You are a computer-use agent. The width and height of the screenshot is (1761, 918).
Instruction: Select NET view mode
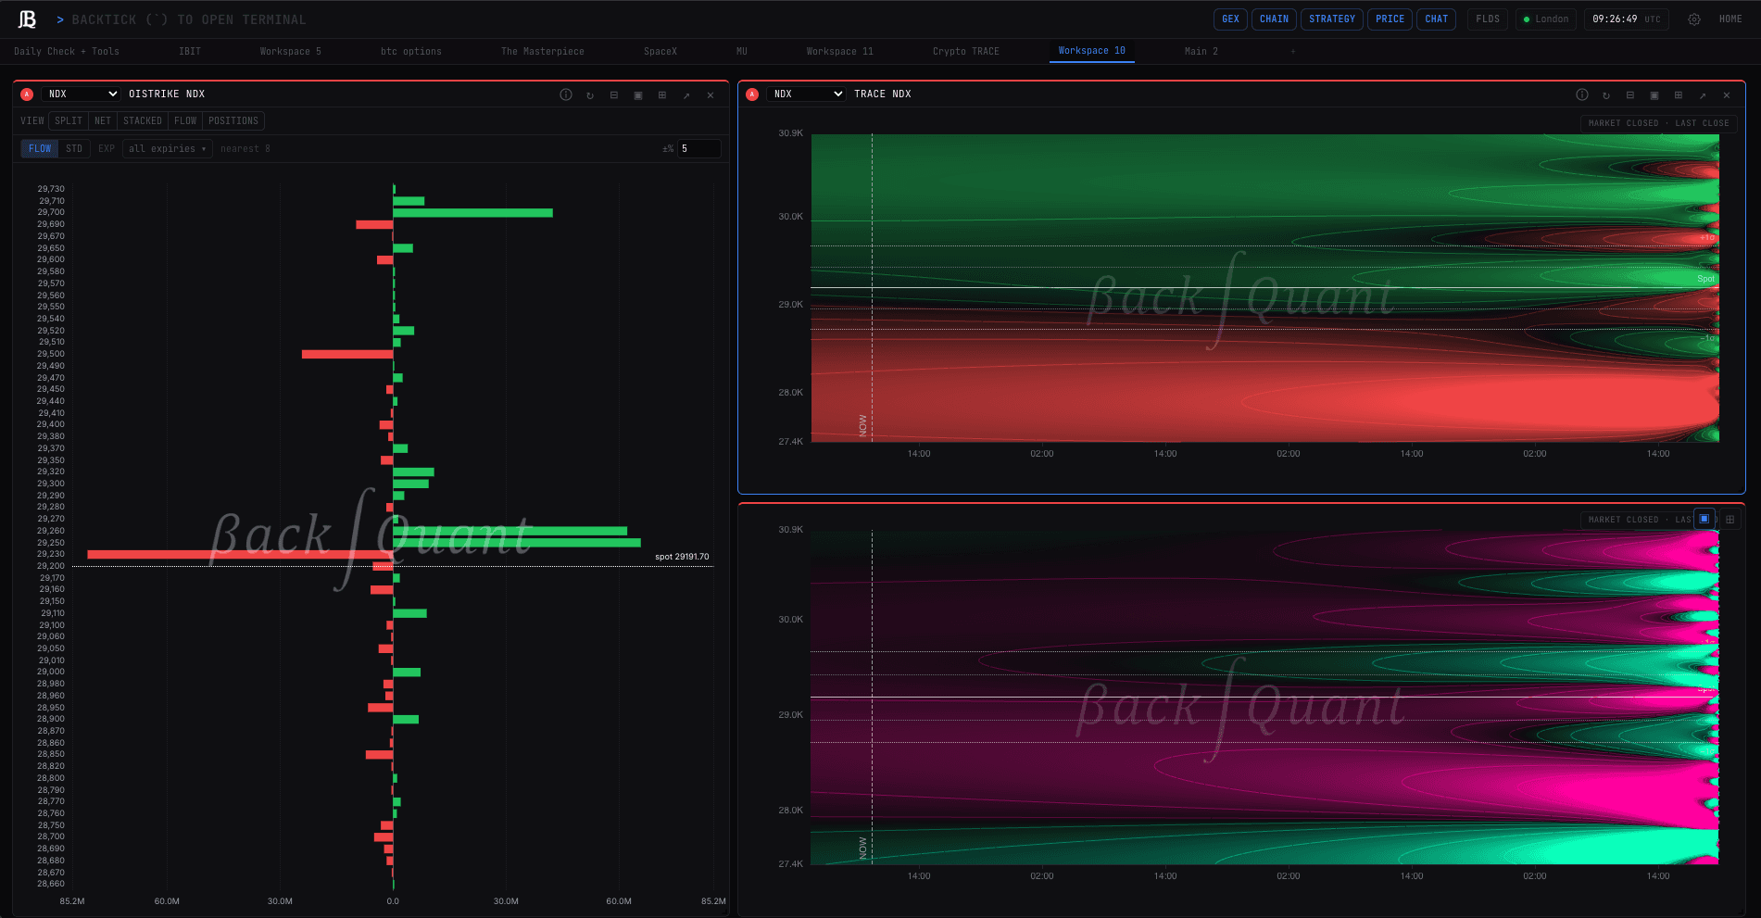click(x=103, y=121)
